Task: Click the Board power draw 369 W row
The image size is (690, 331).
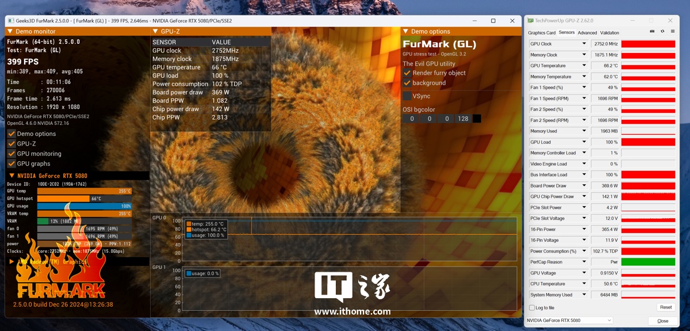Action: point(210,92)
